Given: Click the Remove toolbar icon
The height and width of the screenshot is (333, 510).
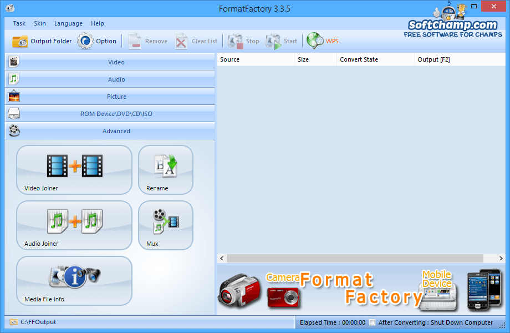Looking at the screenshot, I should (134, 41).
